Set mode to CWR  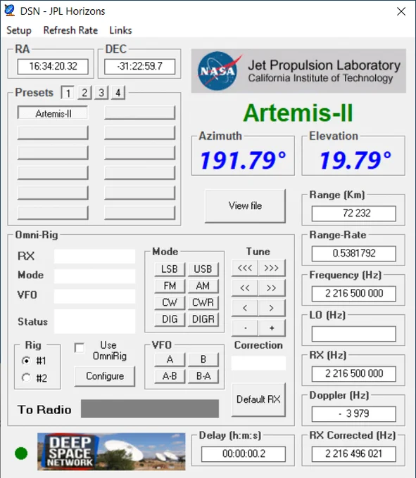(x=203, y=302)
